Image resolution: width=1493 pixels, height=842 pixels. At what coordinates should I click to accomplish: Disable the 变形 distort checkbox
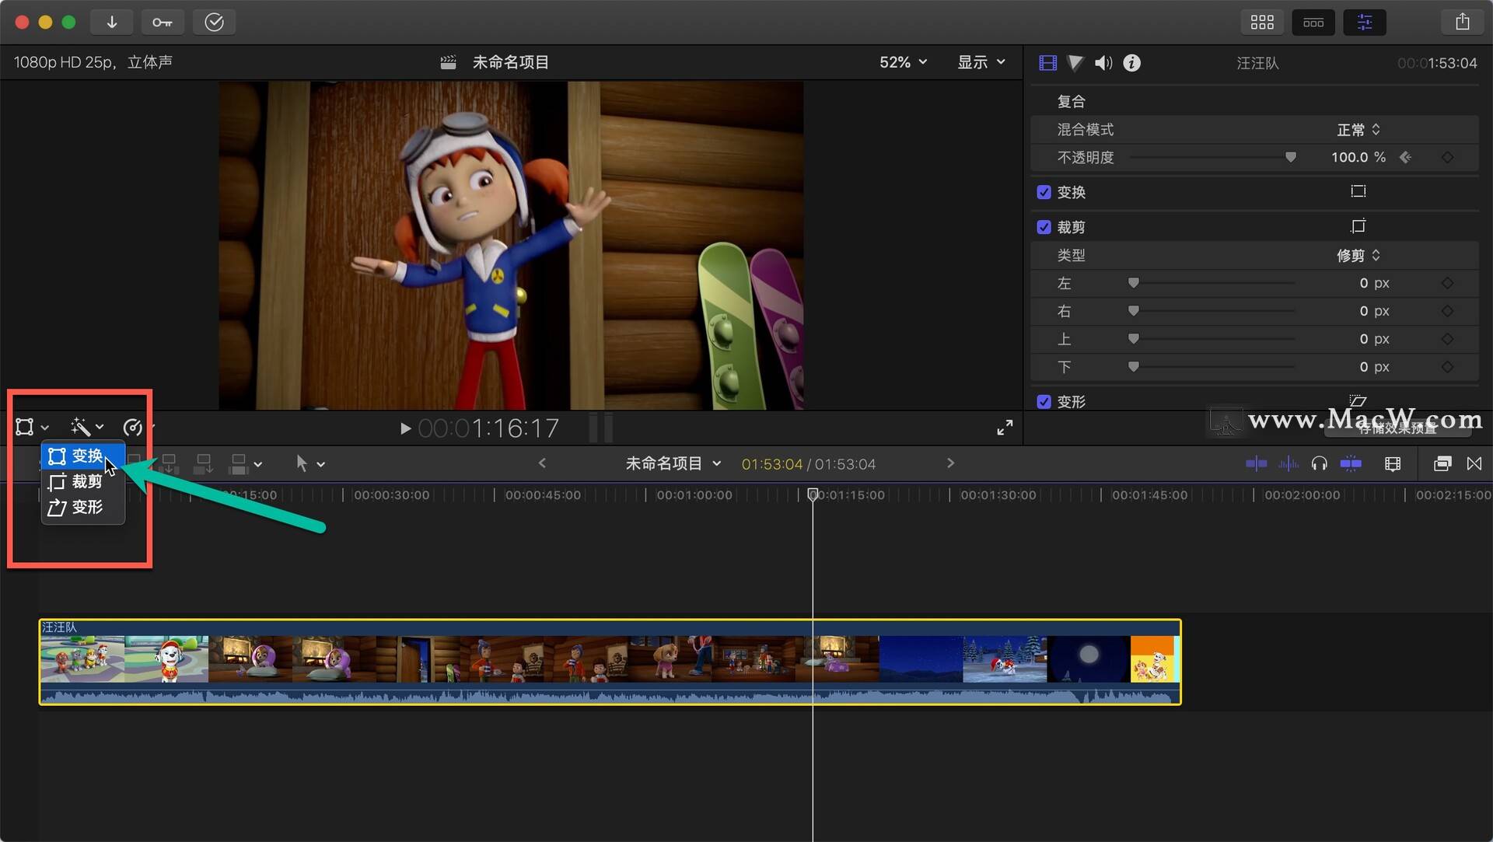click(1044, 401)
